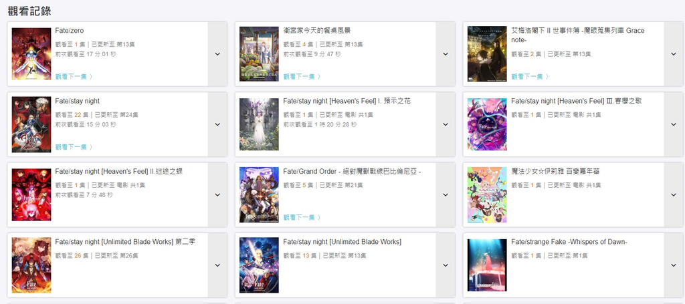Expand the Unlimited Blade Works 第二季 dropdown arrow
Image resolution: width=685 pixels, height=304 pixels.
point(217,265)
